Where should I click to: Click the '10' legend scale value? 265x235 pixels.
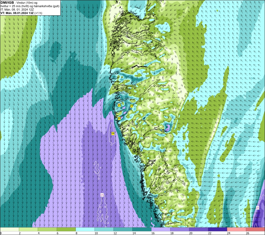pyautogui.click(x=96, y=233)
